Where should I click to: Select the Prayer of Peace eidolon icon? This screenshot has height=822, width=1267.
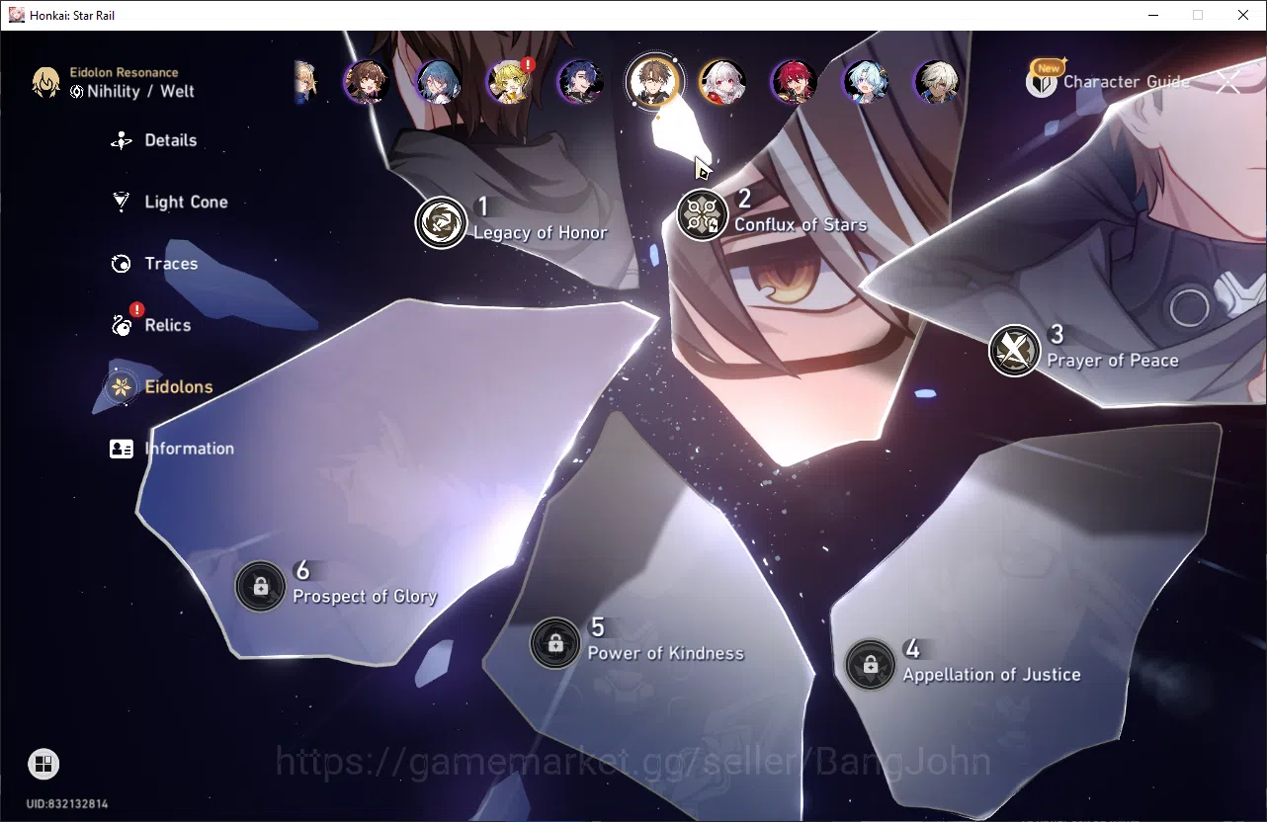(x=1014, y=350)
